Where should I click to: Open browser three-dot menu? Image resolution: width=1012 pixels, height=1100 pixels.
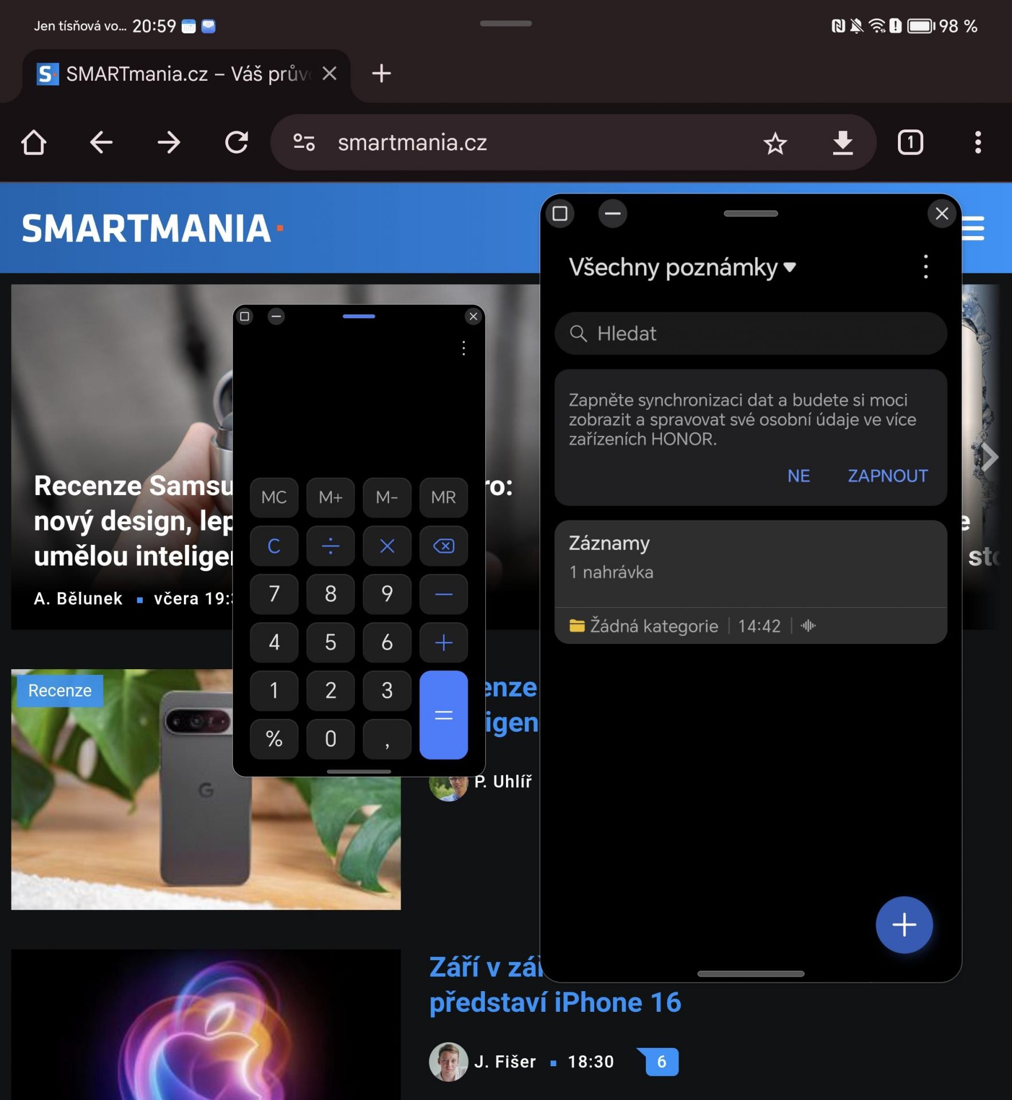click(978, 142)
